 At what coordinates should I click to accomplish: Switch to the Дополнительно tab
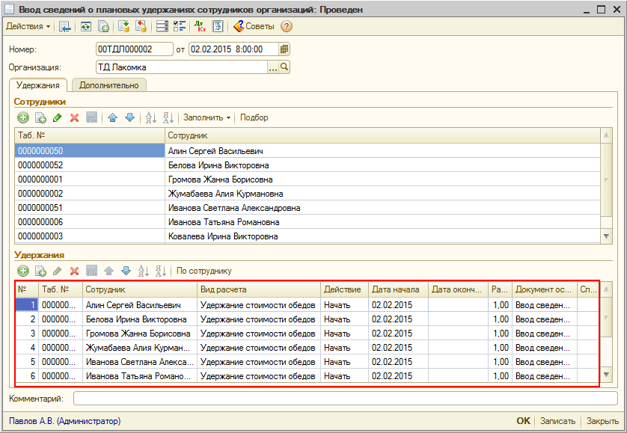pos(110,85)
